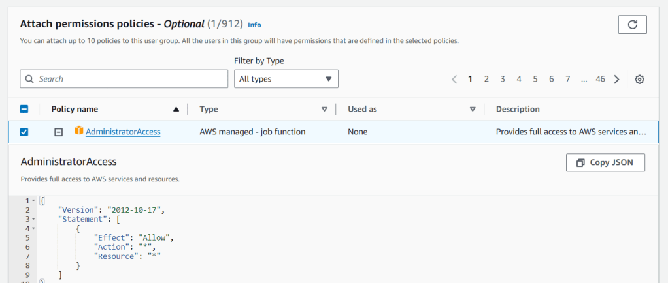Open the AdministratorAccess policy link
Image resolution: width=668 pixels, height=283 pixels.
click(x=123, y=132)
